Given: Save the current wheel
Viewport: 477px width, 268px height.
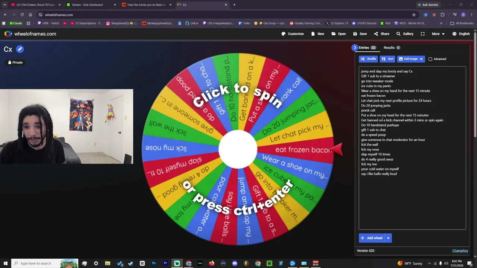Looking at the screenshot, I should tap(360, 34).
